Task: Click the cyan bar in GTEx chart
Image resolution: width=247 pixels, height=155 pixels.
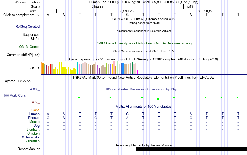Action: (78, 68)
